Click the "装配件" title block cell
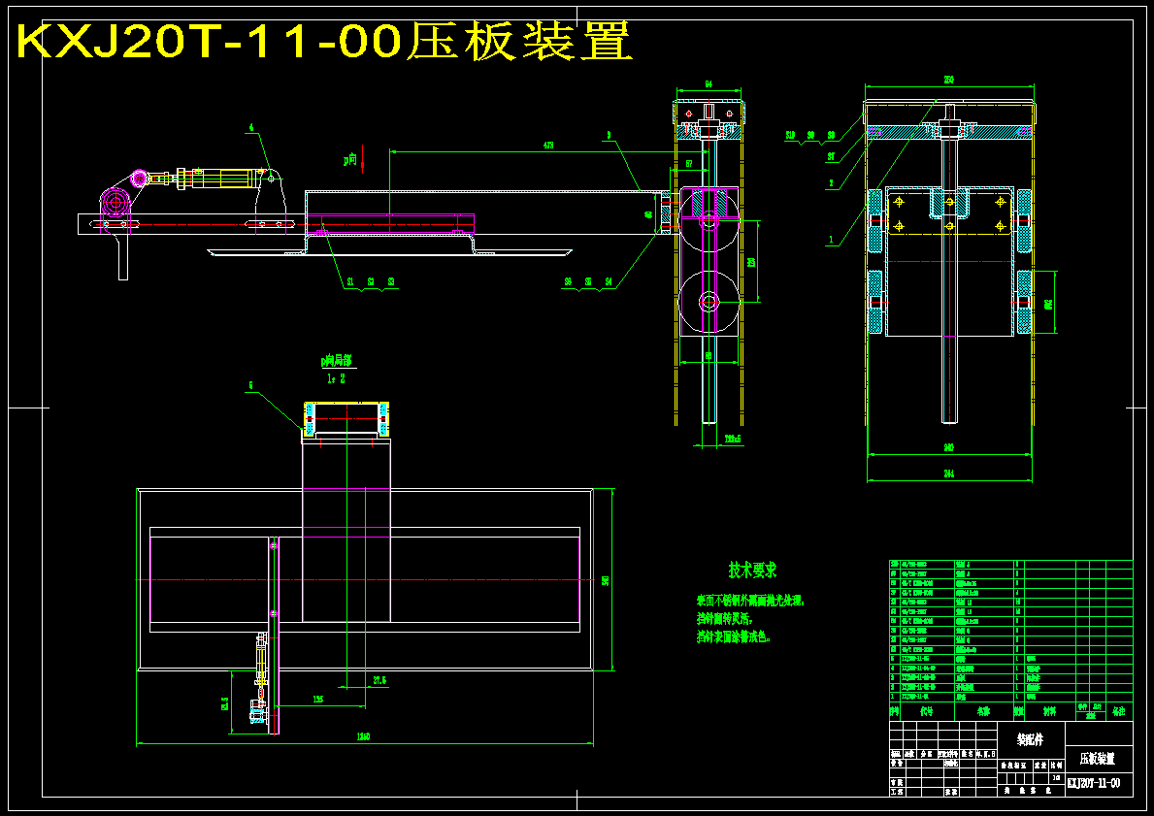Screen dimensions: 1154x816 [1031, 740]
